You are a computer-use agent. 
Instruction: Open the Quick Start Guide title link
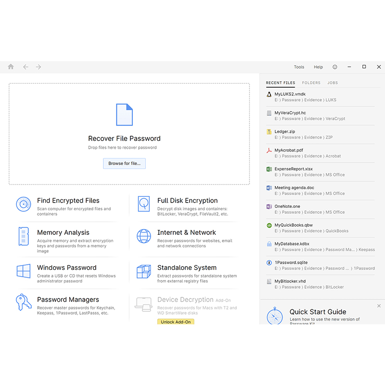(x=318, y=312)
